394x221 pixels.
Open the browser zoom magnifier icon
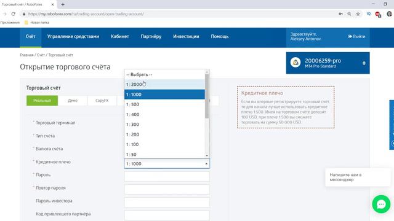click(349, 14)
